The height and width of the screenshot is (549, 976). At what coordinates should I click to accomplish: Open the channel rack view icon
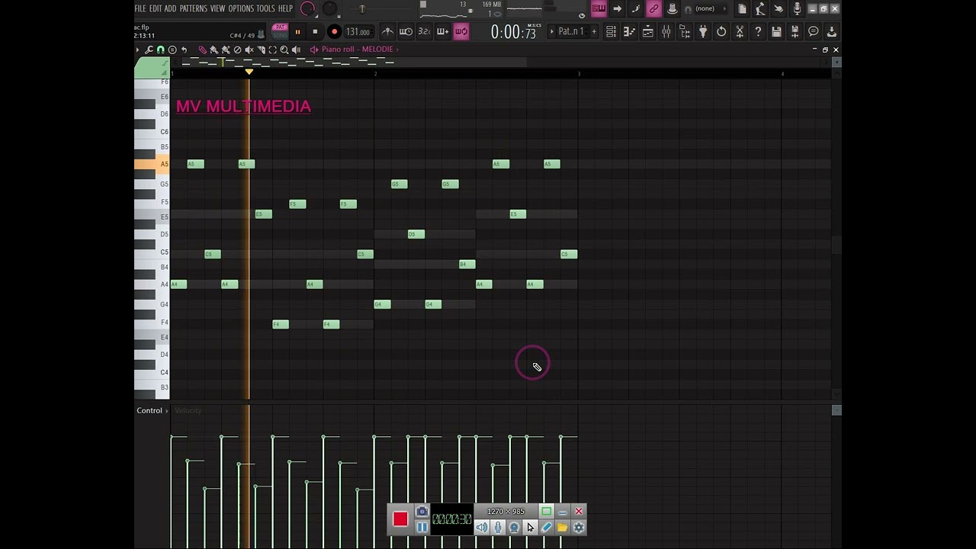click(x=648, y=31)
